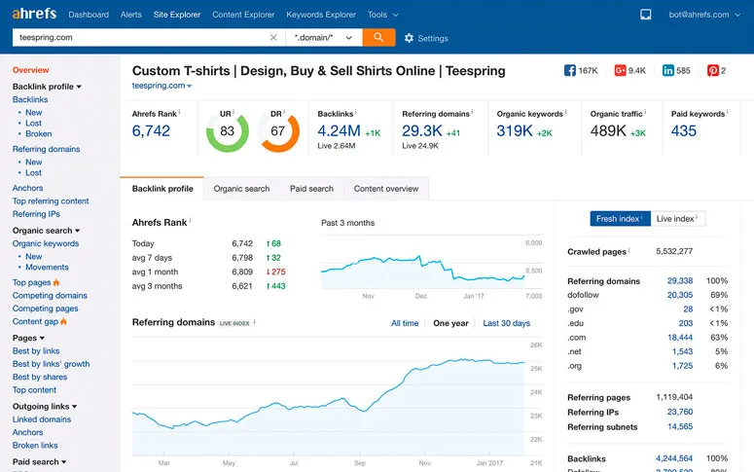Click the monitor icon in the top bar
Viewport: 754px width, 472px height.
pos(646,15)
